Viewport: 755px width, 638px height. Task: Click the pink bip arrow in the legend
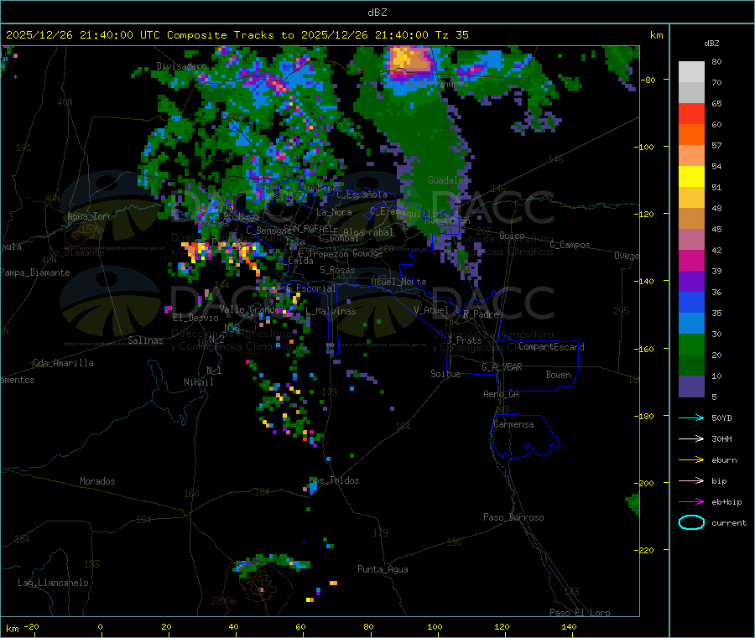point(691,480)
